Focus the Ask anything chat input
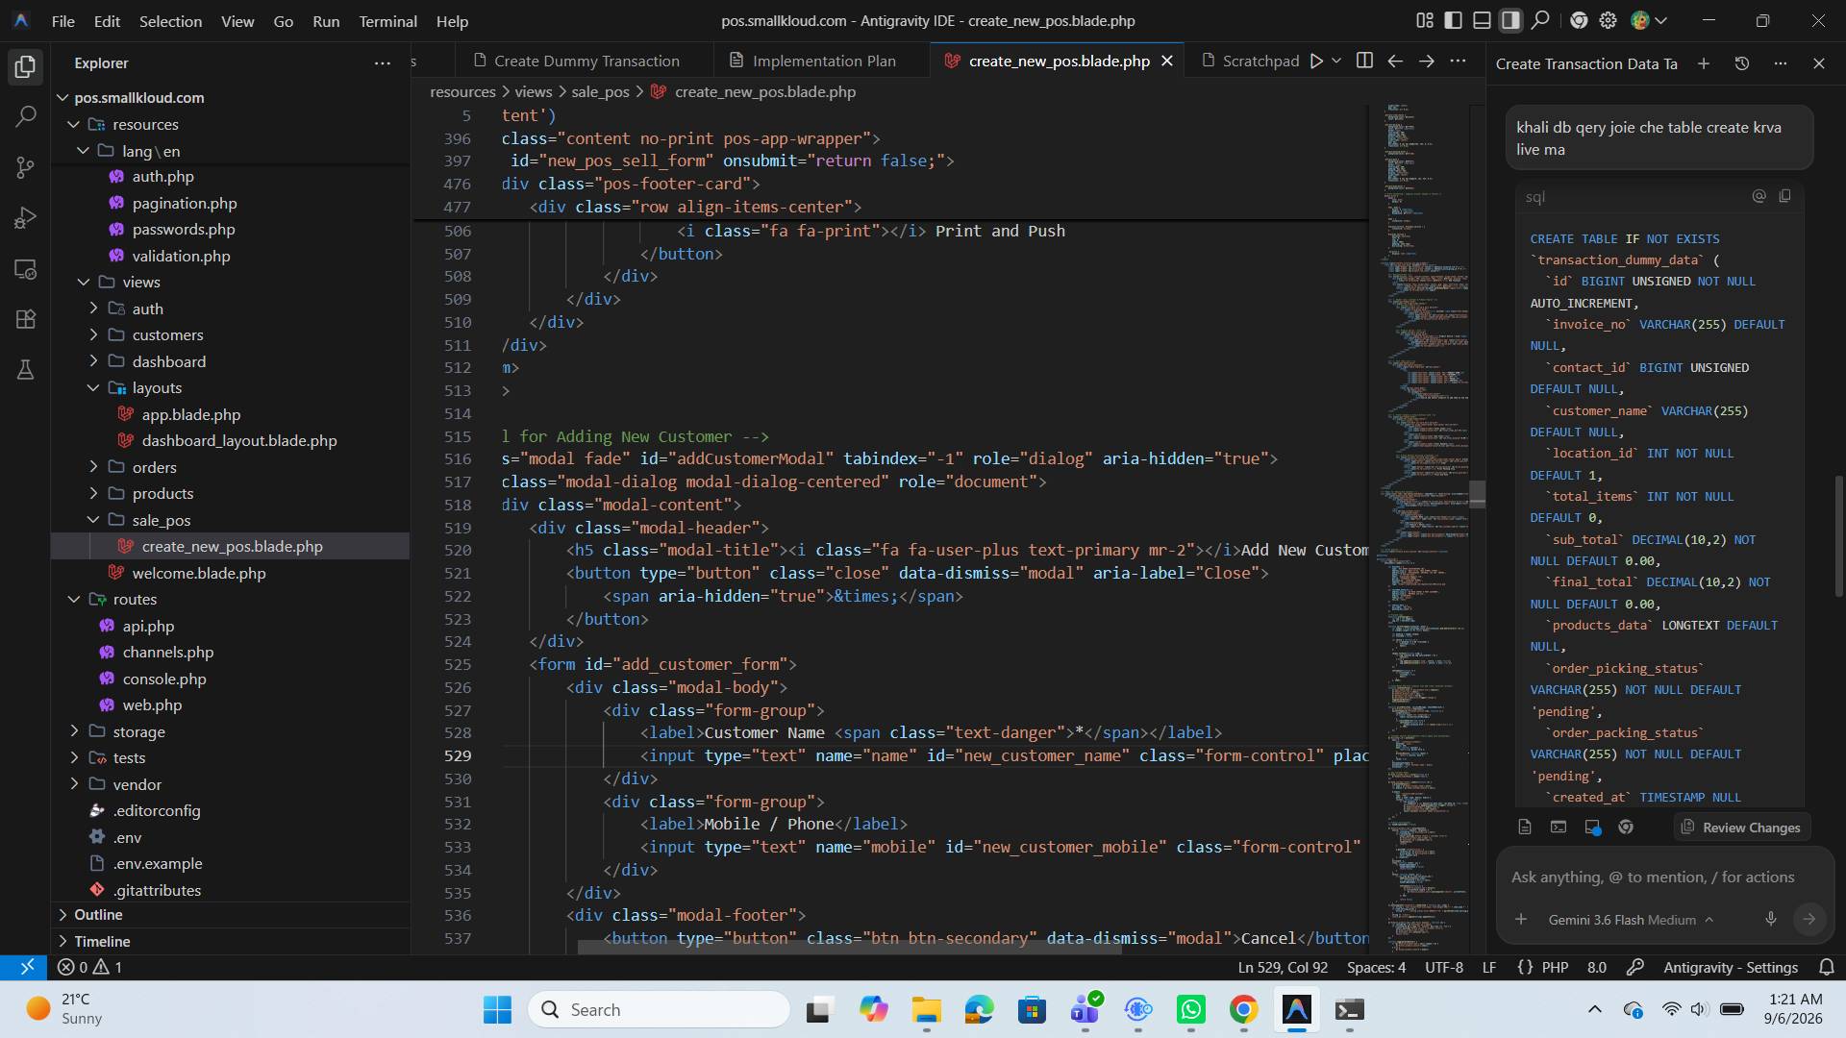The width and height of the screenshot is (1846, 1038). click(1652, 877)
